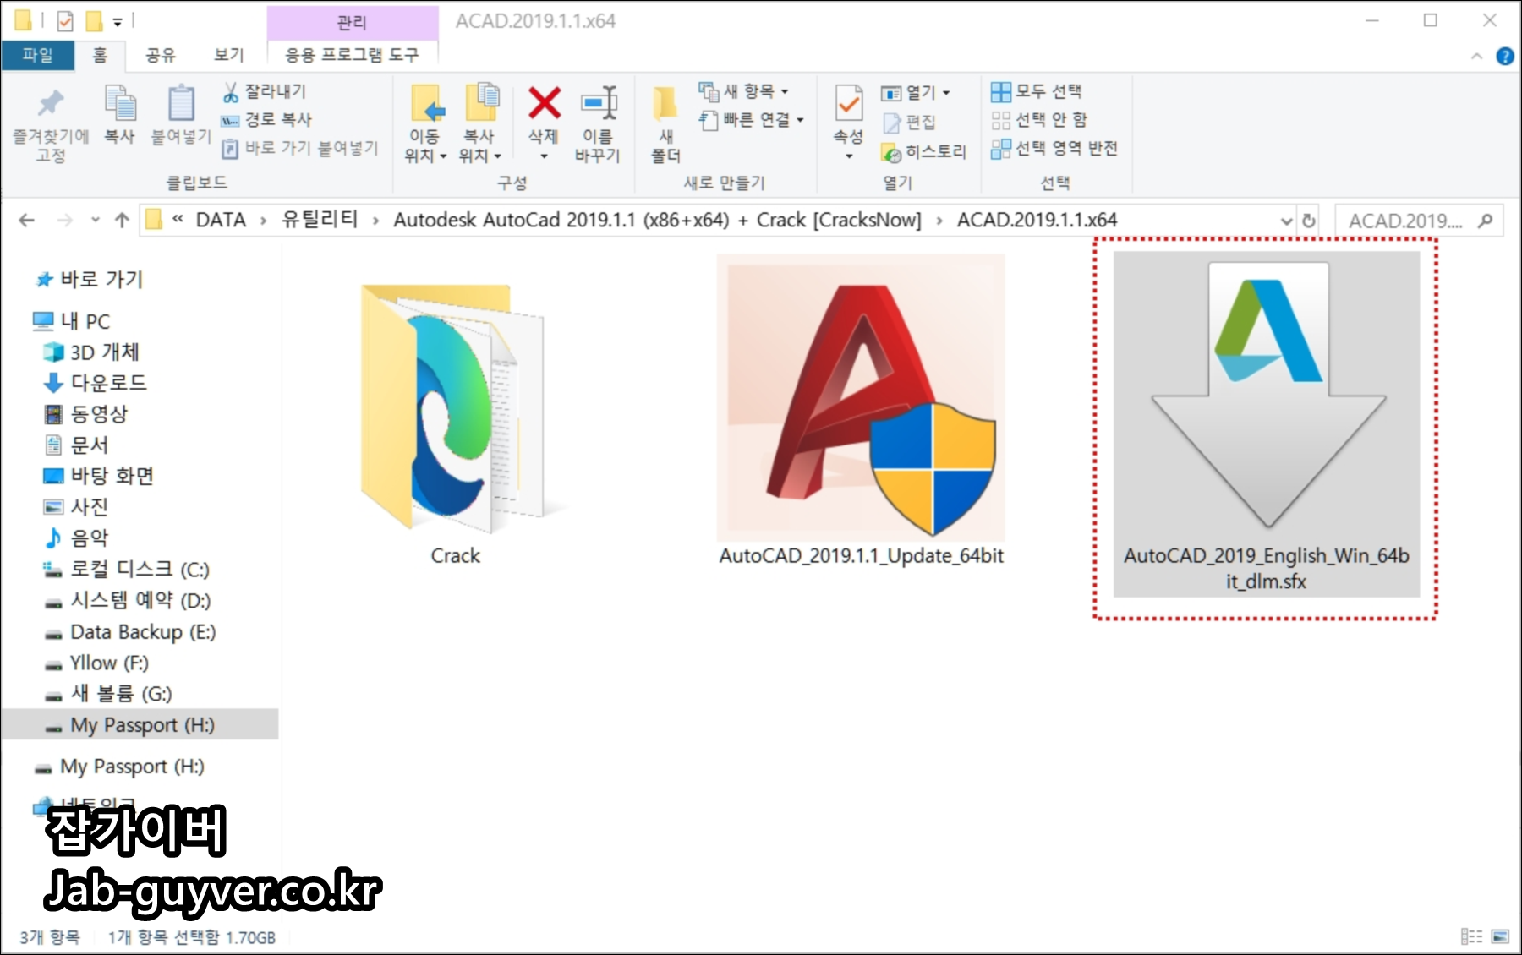The width and height of the screenshot is (1522, 955).
Task: Open 시스템 예약 (D:) drive
Action: [128, 601]
